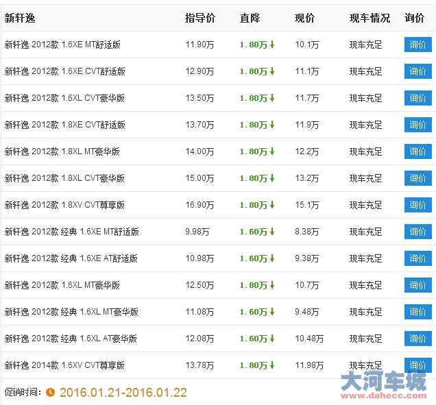Screen dimensions: 436x405
Task: Click 询价 button for 1.8XL MT豪华版 row
Action: coord(417,151)
